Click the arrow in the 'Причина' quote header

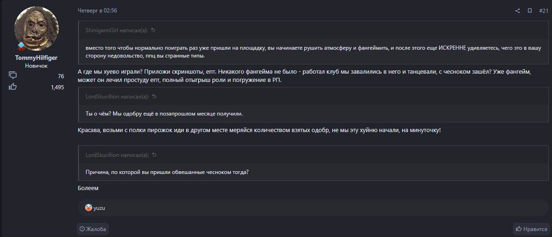(x=154, y=155)
